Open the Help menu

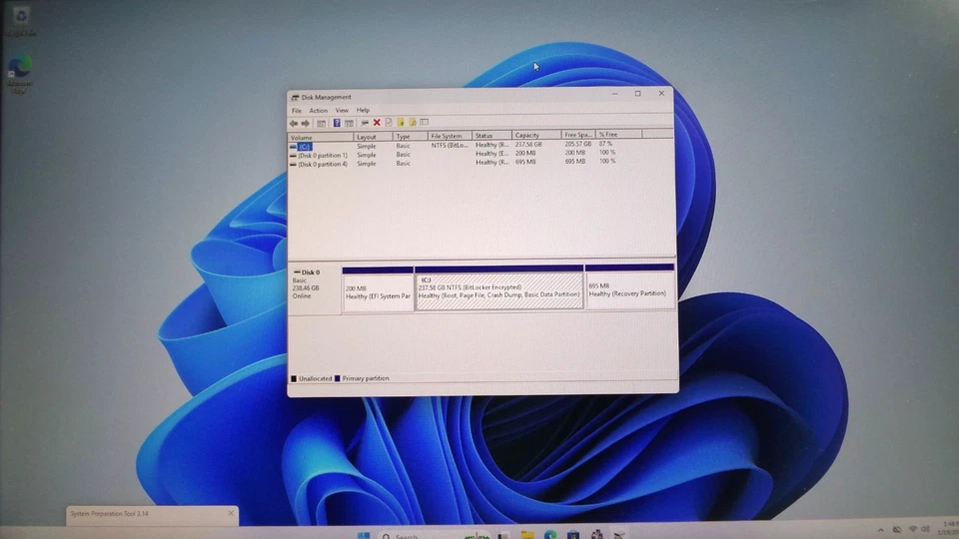364,110
